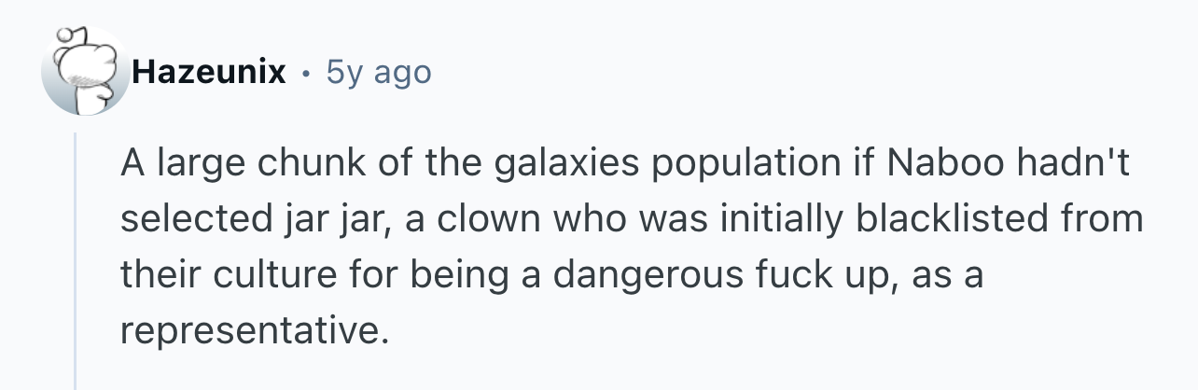Click the dot separator beside the username

point(306,72)
